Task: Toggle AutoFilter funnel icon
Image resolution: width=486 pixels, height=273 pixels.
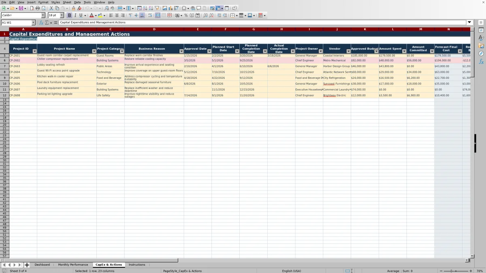Action: click(157, 8)
